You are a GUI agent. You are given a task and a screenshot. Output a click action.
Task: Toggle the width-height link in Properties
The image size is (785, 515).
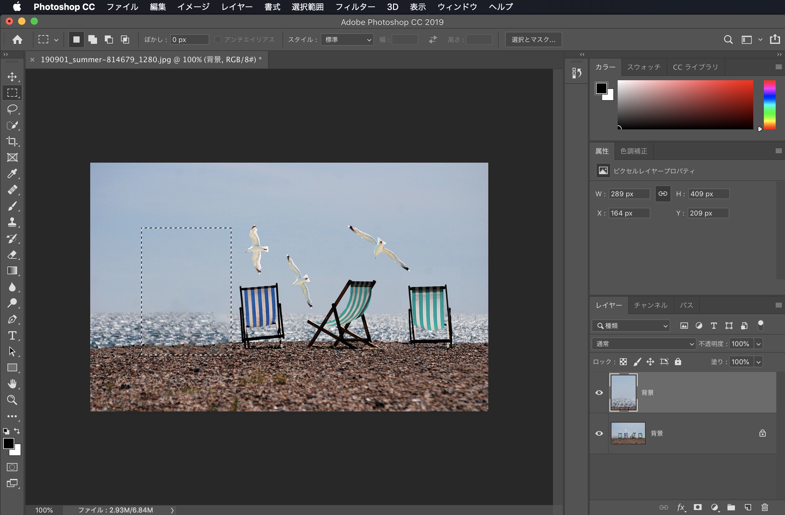pos(663,194)
